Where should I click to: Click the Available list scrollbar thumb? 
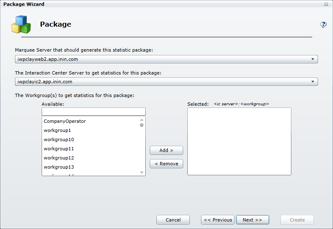click(x=142, y=125)
